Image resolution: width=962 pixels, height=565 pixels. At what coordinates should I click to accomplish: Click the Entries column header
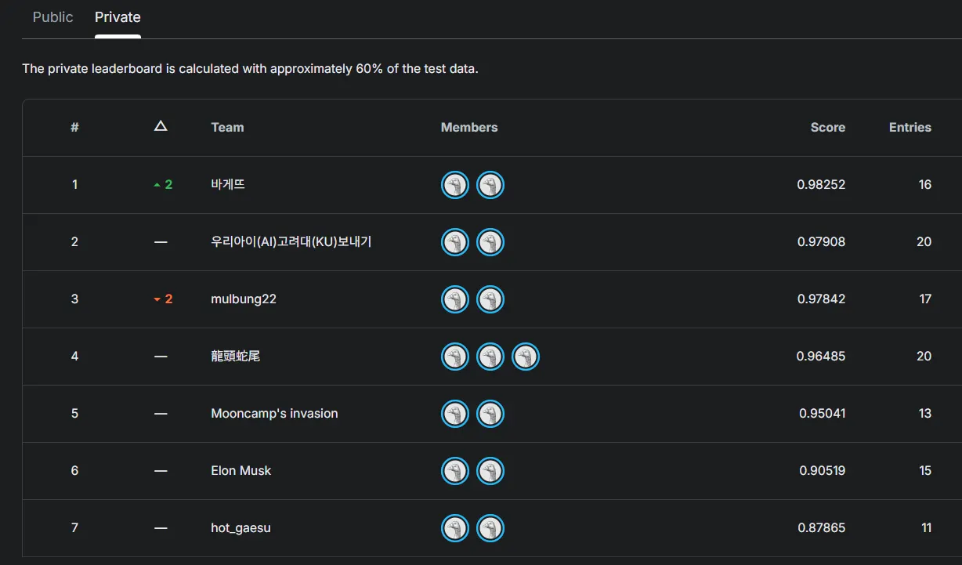(910, 127)
